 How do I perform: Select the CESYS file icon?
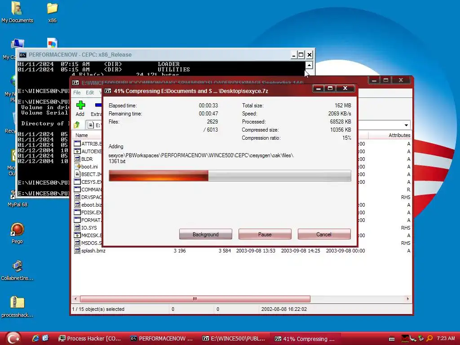pos(77,182)
